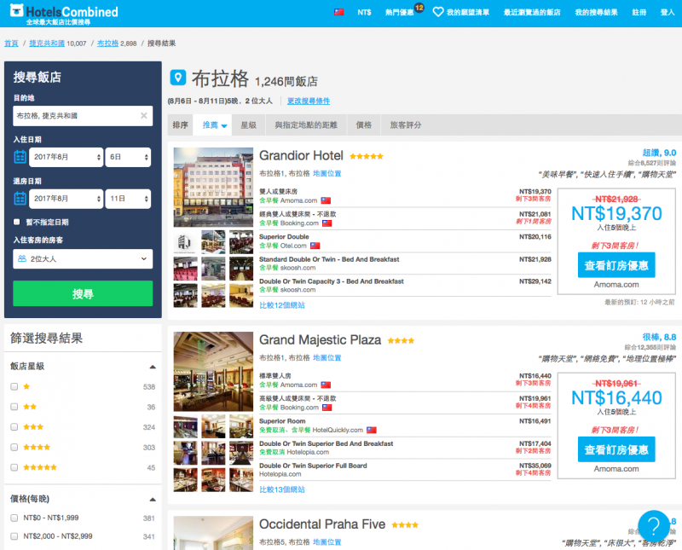Click 更改搜尋條件 link
The height and width of the screenshot is (550, 682).
pyautogui.click(x=309, y=101)
